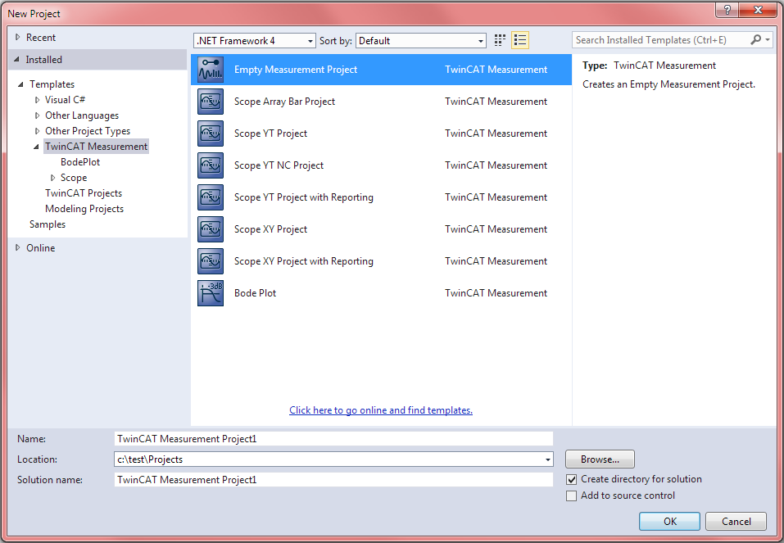Enable Add to source control checkbox
784x543 pixels.
[x=572, y=495]
